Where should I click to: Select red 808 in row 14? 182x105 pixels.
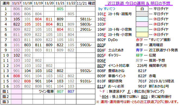pos(17,76)
